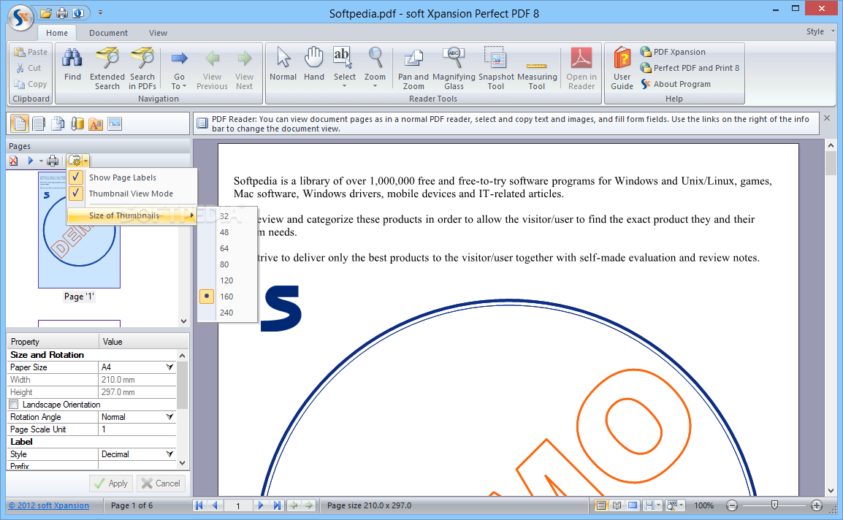Open the Rotation Angle dropdown
The width and height of the screenshot is (843, 520).
point(170,417)
